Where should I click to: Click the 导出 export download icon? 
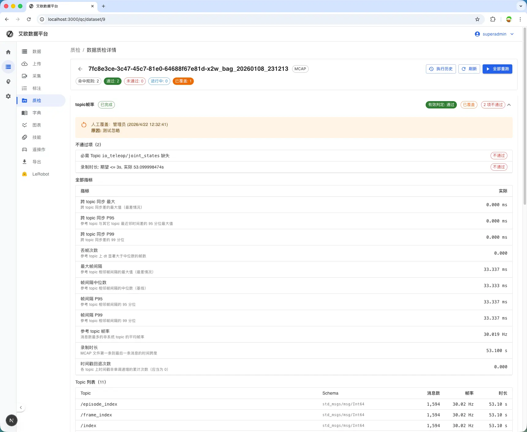(24, 162)
